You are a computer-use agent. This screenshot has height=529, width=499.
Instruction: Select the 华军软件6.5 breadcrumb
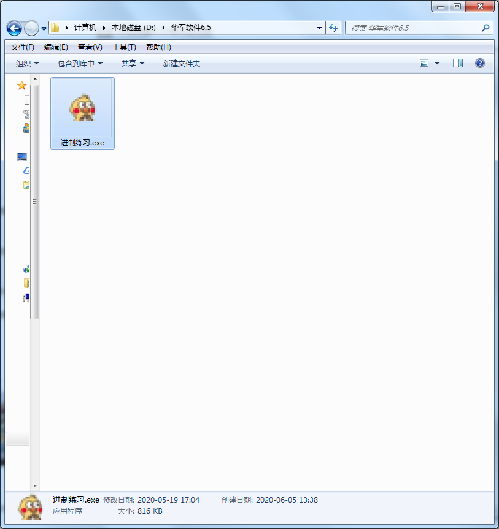coord(191,28)
